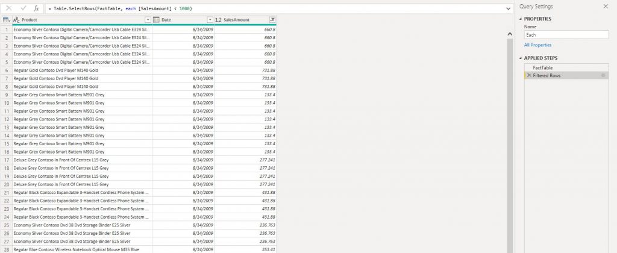This screenshot has height=253, width=617.
Task: Click the vertical scrollbar track
Action: pos(510,146)
